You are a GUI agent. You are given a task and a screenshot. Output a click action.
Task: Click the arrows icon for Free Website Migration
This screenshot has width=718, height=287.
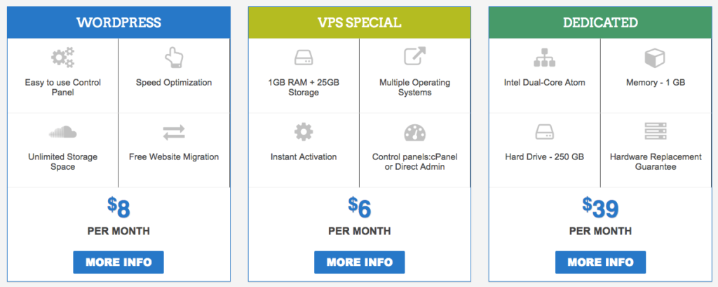click(174, 132)
